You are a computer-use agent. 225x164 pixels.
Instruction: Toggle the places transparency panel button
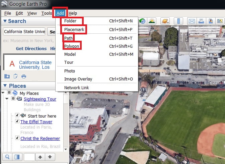point(17,157)
